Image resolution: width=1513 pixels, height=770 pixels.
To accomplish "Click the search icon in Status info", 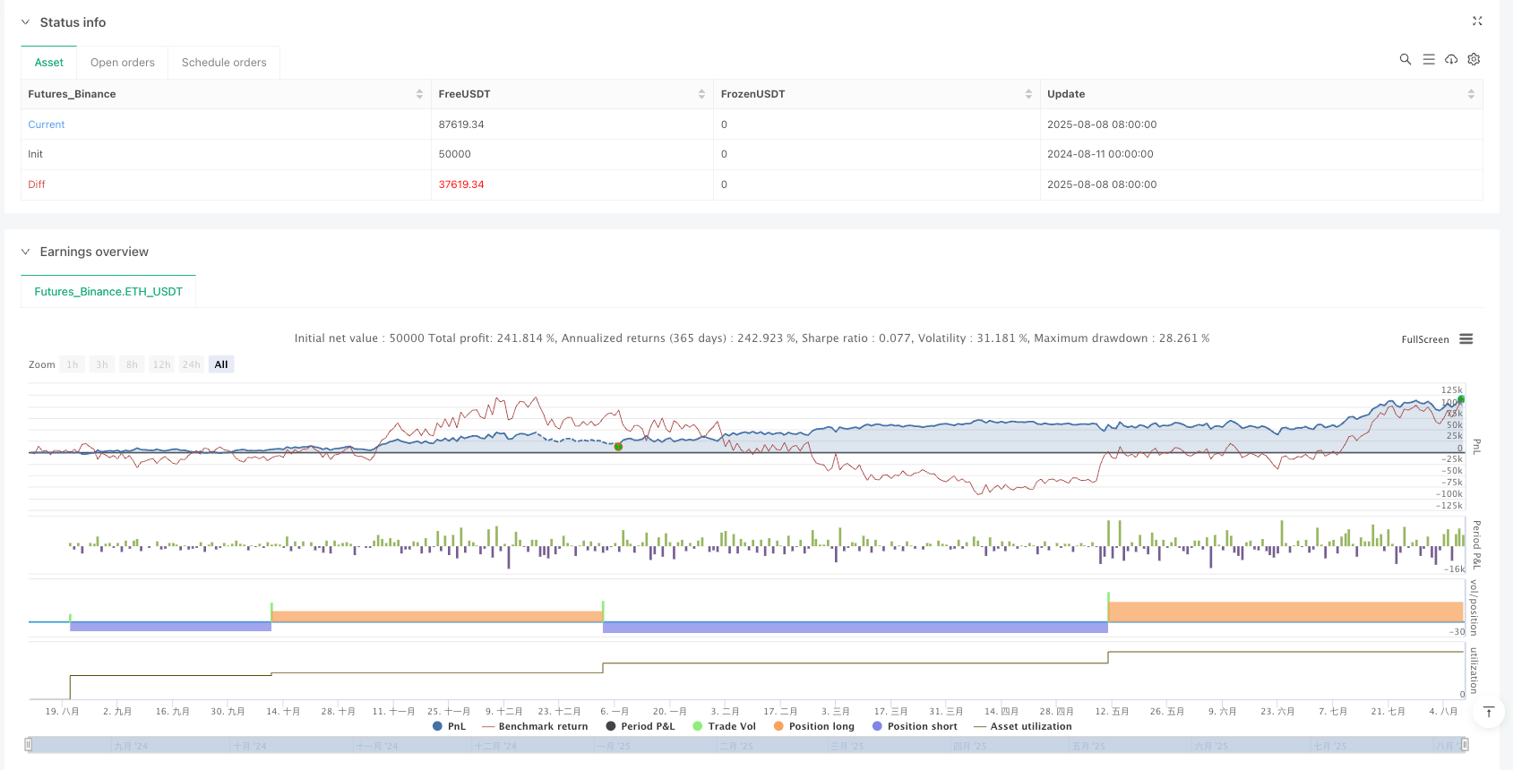I will pyautogui.click(x=1405, y=59).
